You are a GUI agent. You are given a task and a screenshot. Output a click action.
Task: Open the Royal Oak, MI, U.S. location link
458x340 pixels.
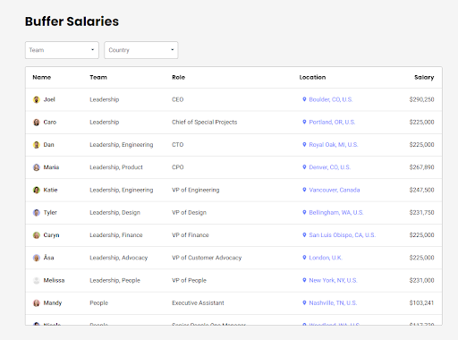tap(334, 145)
